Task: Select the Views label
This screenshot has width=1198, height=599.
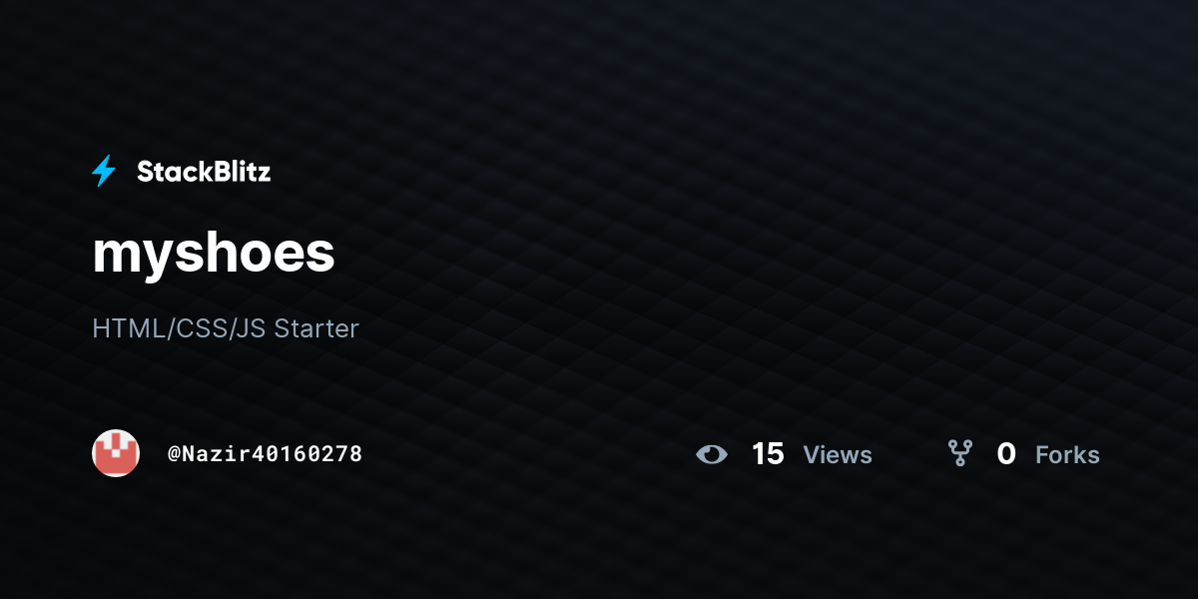Action: (x=838, y=455)
